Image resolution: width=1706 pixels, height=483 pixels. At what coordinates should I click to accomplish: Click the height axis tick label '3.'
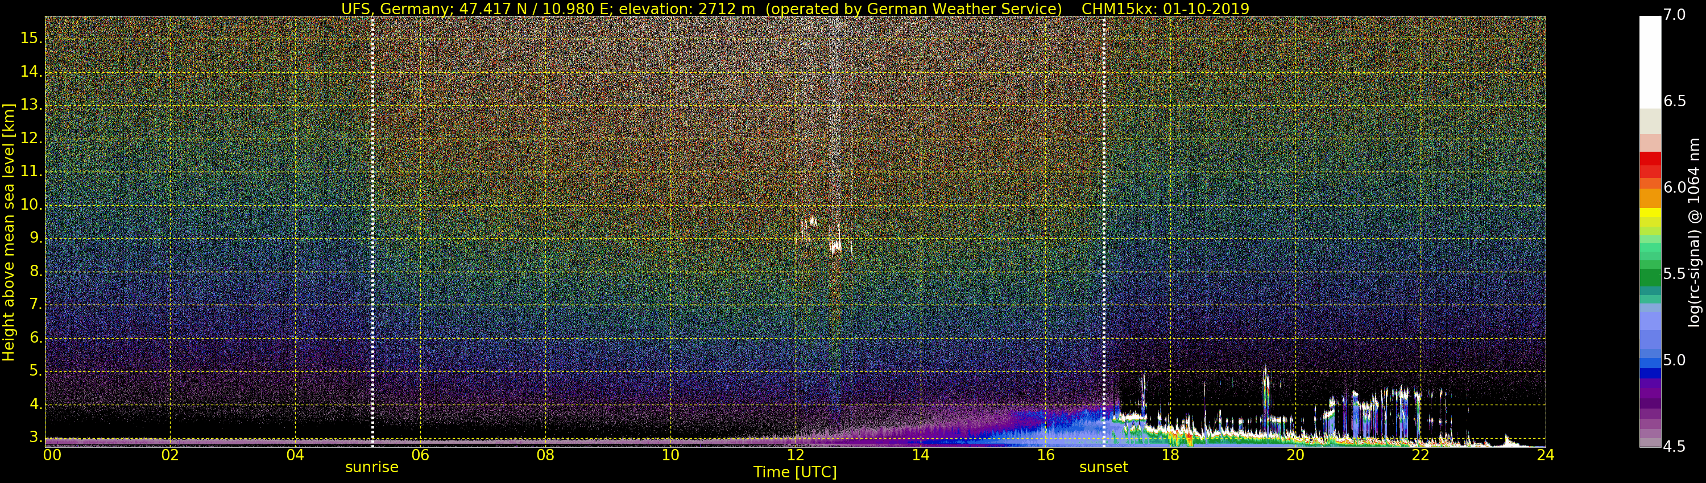coord(36,438)
